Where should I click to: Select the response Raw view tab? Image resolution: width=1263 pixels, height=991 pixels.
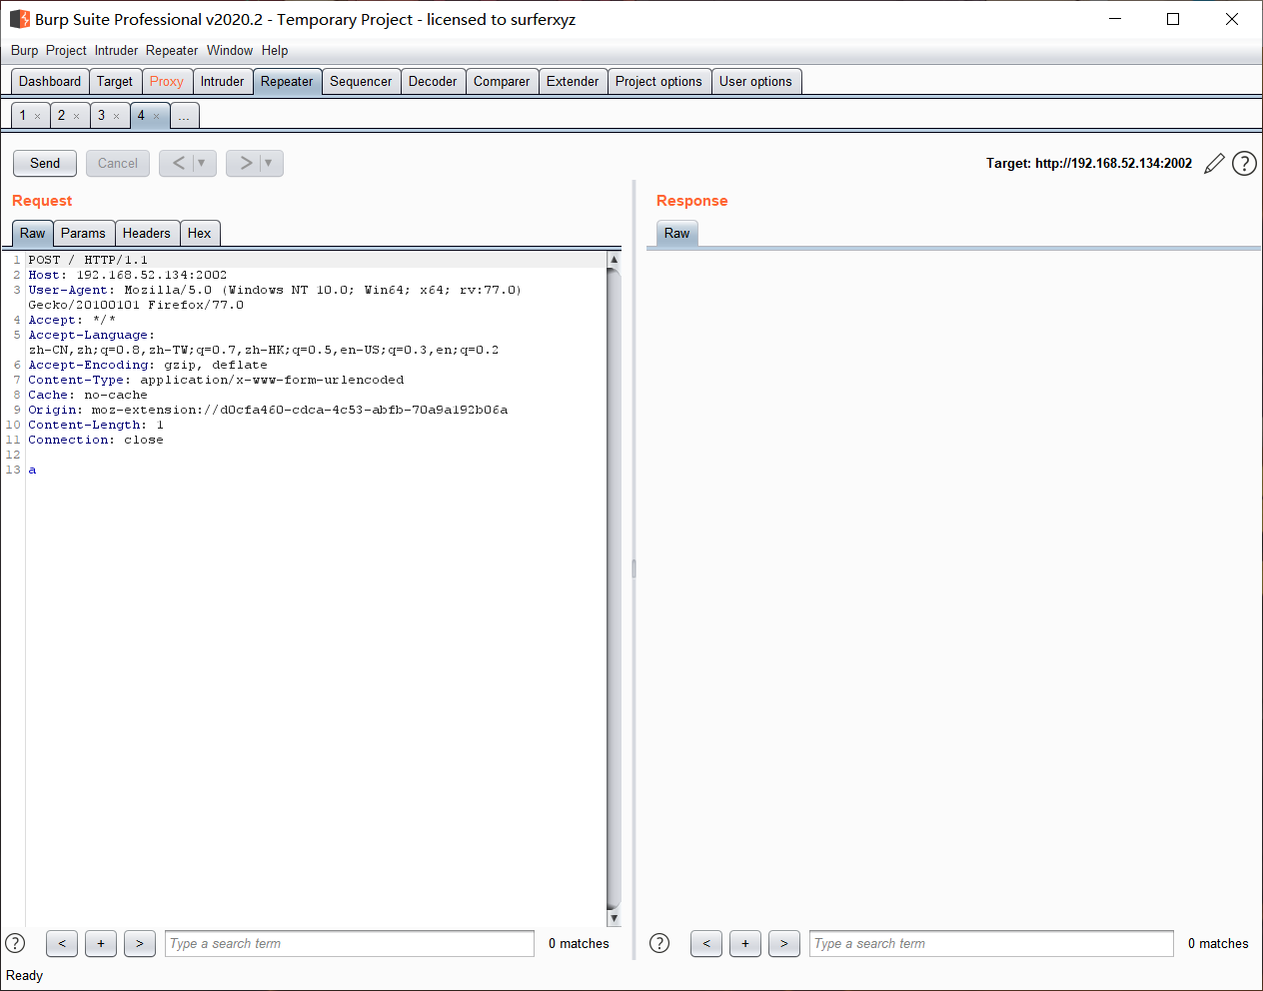(677, 233)
